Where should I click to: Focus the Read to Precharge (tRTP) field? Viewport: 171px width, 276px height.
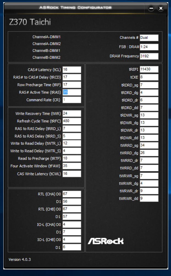[x=72, y=158]
